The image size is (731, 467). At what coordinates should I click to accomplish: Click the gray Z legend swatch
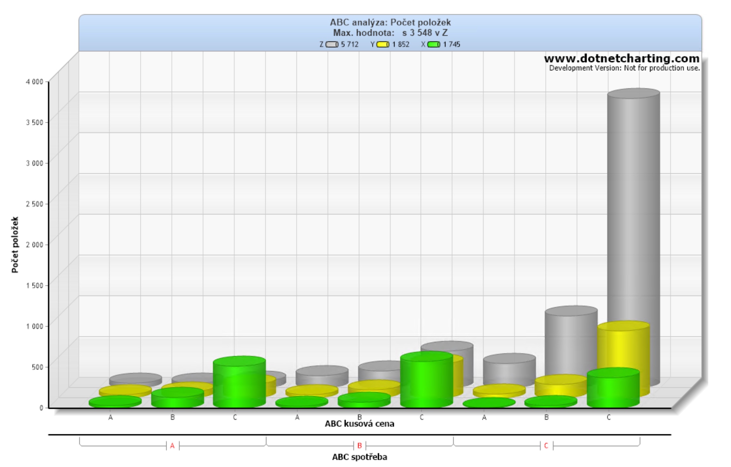click(332, 44)
